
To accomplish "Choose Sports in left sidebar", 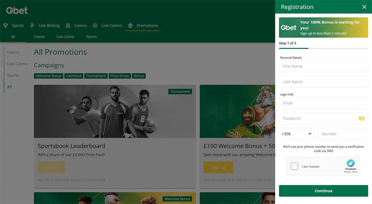I will (13, 75).
